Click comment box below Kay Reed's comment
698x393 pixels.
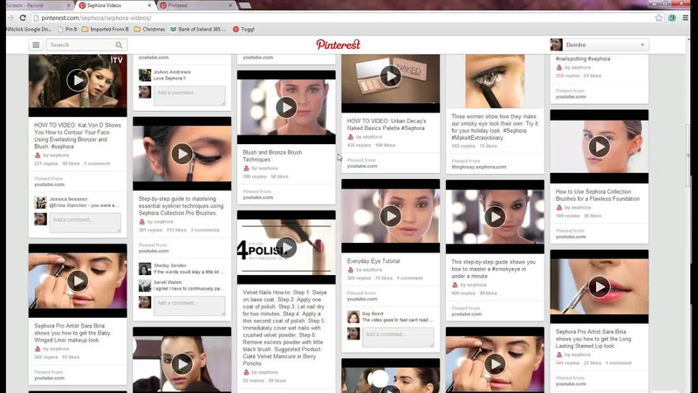click(398, 335)
